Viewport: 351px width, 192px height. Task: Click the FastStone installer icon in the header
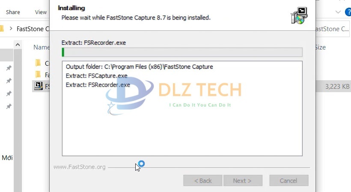(x=299, y=15)
